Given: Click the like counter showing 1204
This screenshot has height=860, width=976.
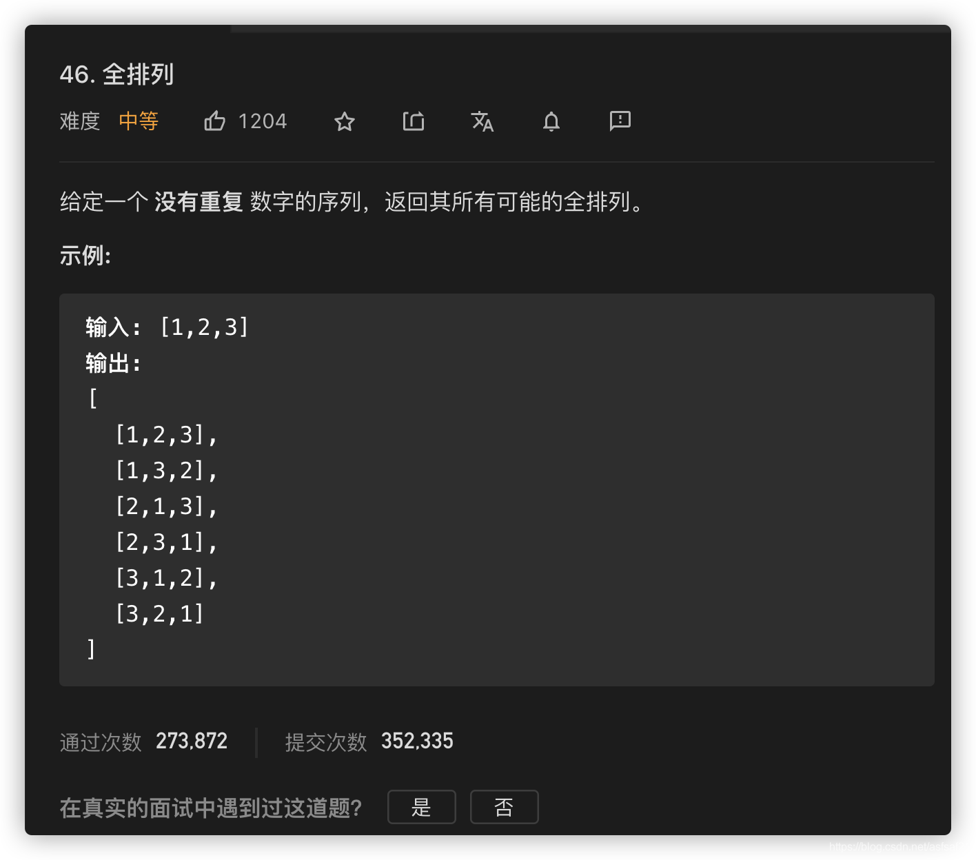Looking at the screenshot, I should tap(263, 121).
